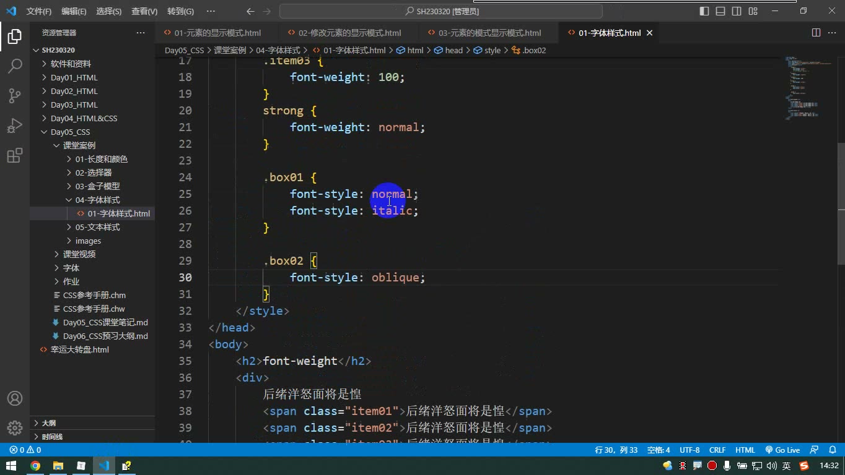Open the Accounts menu icon
Viewport: 845px width, 475px height.
click(x=15, y=398)
